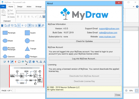139x99 pixels.
Task: Open support@mydraw.com email link
Action: [x=109, y=29]
